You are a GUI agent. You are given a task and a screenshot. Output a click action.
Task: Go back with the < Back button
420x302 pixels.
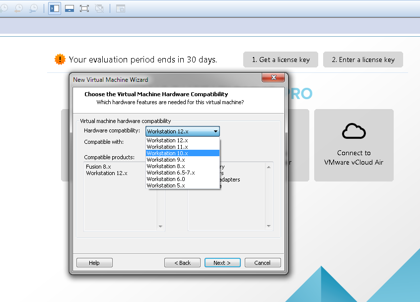pyautogui.click(x=182, y=263)
